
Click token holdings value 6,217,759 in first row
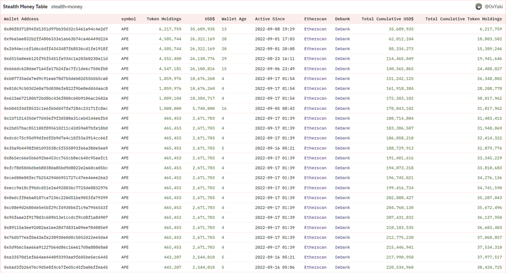click(170, 29)
